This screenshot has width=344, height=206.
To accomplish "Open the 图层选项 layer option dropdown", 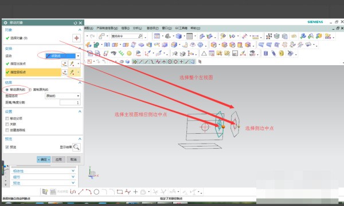I will point(62,96).
